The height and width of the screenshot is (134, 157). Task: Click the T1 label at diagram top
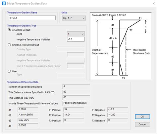tap(140, 18)
